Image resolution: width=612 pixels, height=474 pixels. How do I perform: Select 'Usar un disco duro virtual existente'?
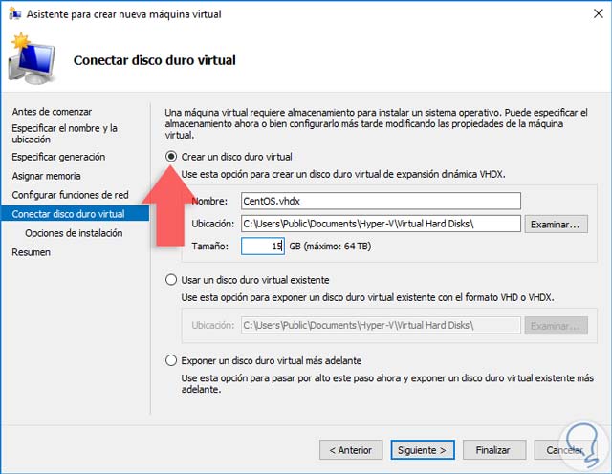[171, 280]
